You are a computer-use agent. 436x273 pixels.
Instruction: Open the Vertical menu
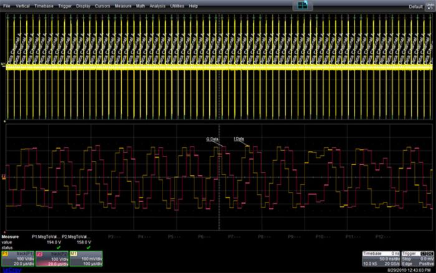tap(22, 6)
